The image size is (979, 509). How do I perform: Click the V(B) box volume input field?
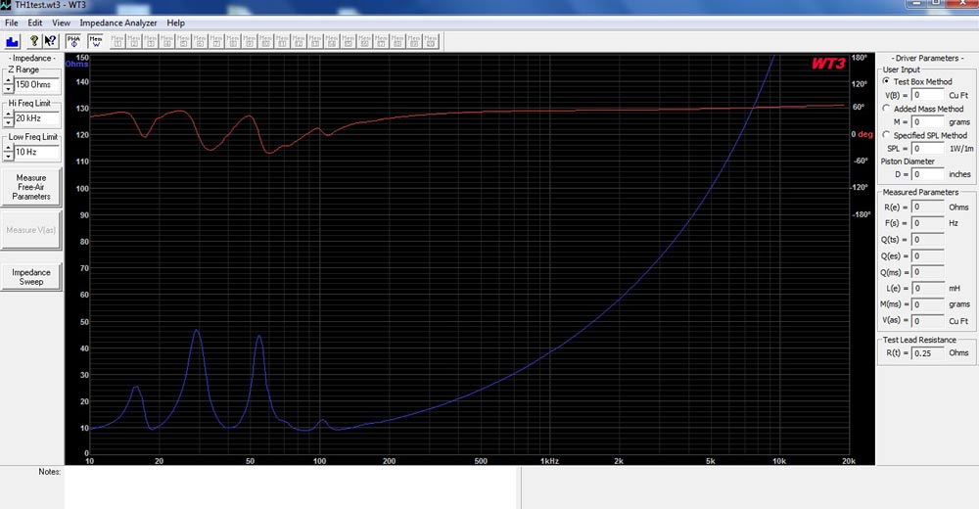point(928,95)
